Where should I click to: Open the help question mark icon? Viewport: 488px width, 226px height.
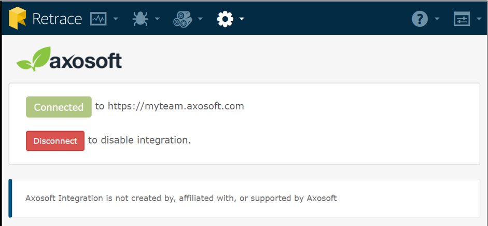(420, 19)
